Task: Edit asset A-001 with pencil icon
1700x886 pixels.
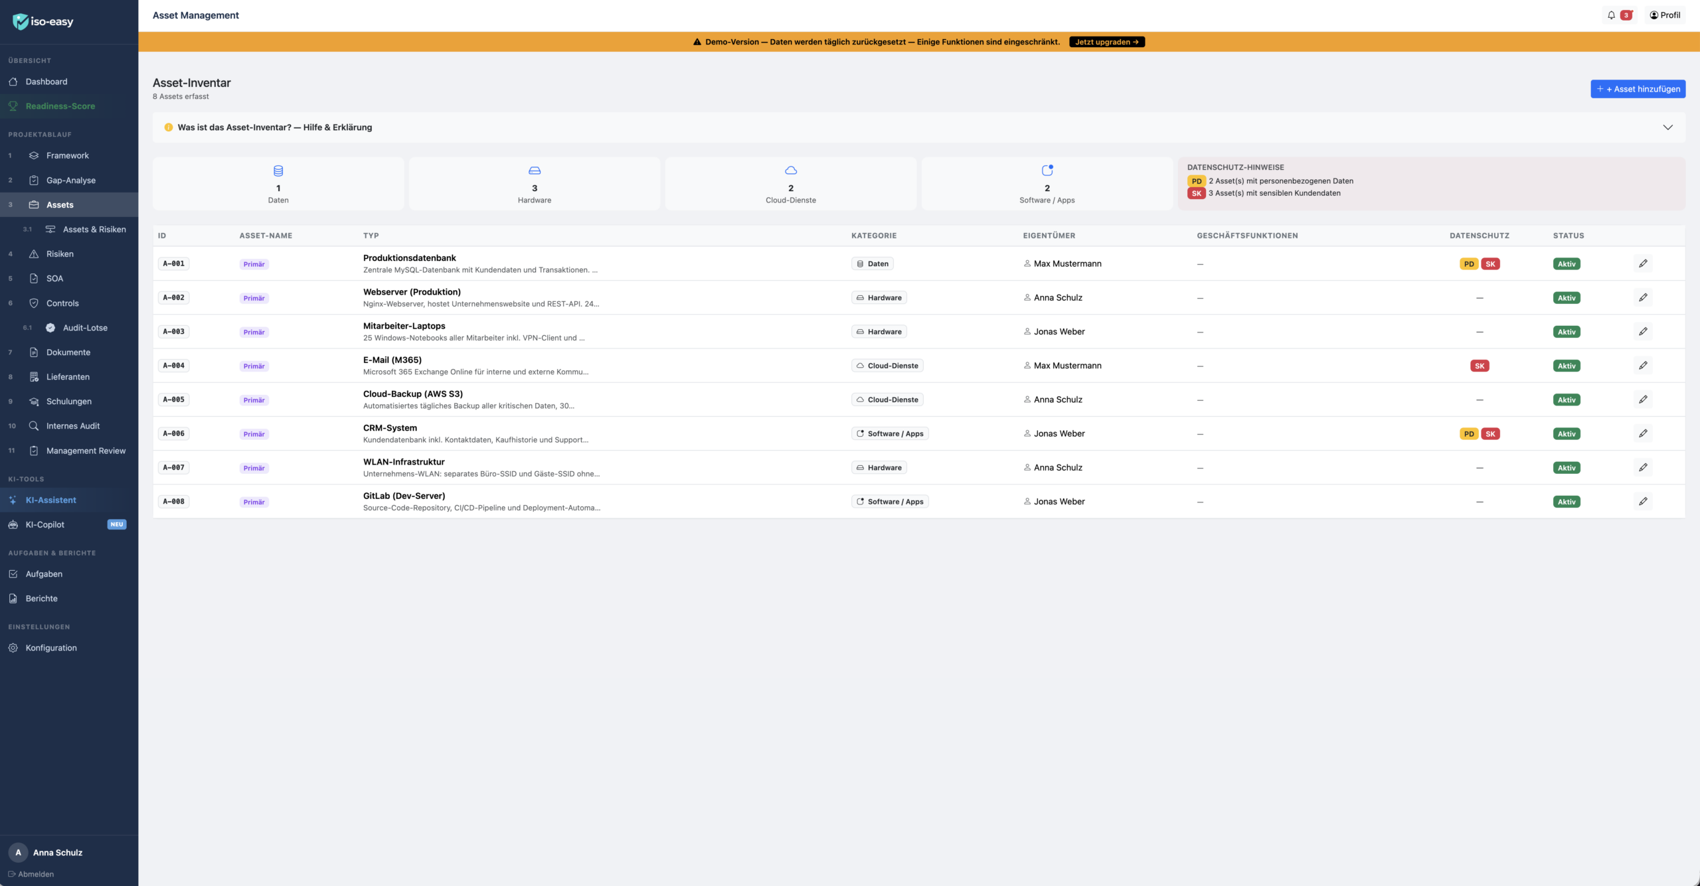Action: click(x=1643, y=263)
